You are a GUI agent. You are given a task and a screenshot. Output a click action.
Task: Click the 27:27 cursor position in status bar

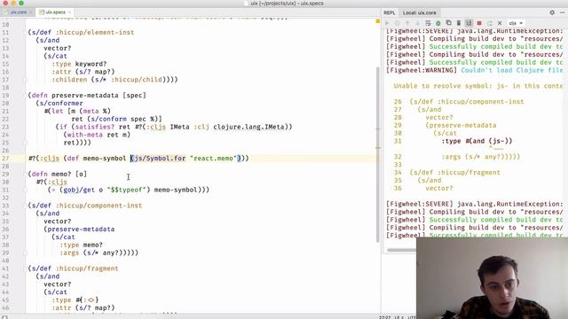click(x=384, y=317)
